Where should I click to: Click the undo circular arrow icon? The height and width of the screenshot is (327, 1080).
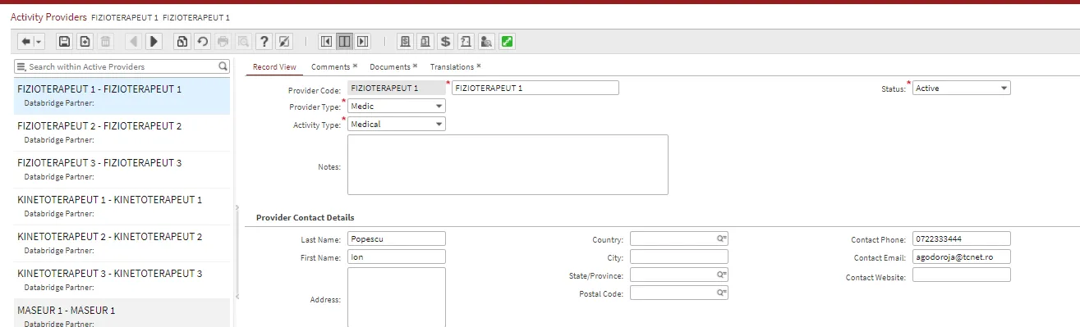click(x=202, y=41)
